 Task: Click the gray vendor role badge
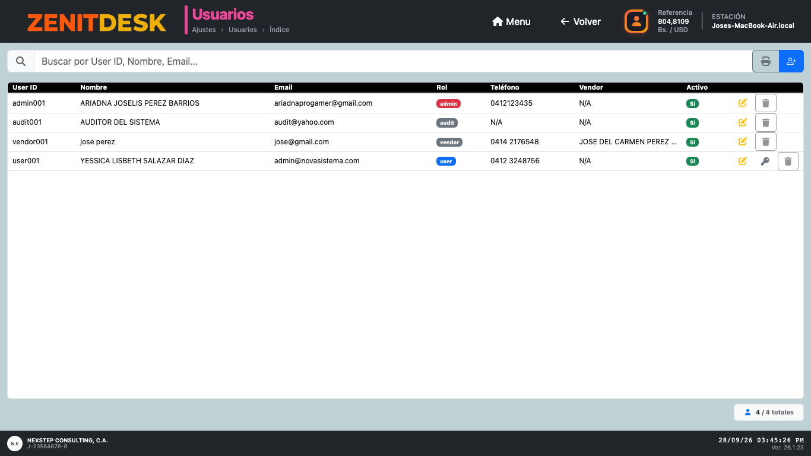point(449,142)
